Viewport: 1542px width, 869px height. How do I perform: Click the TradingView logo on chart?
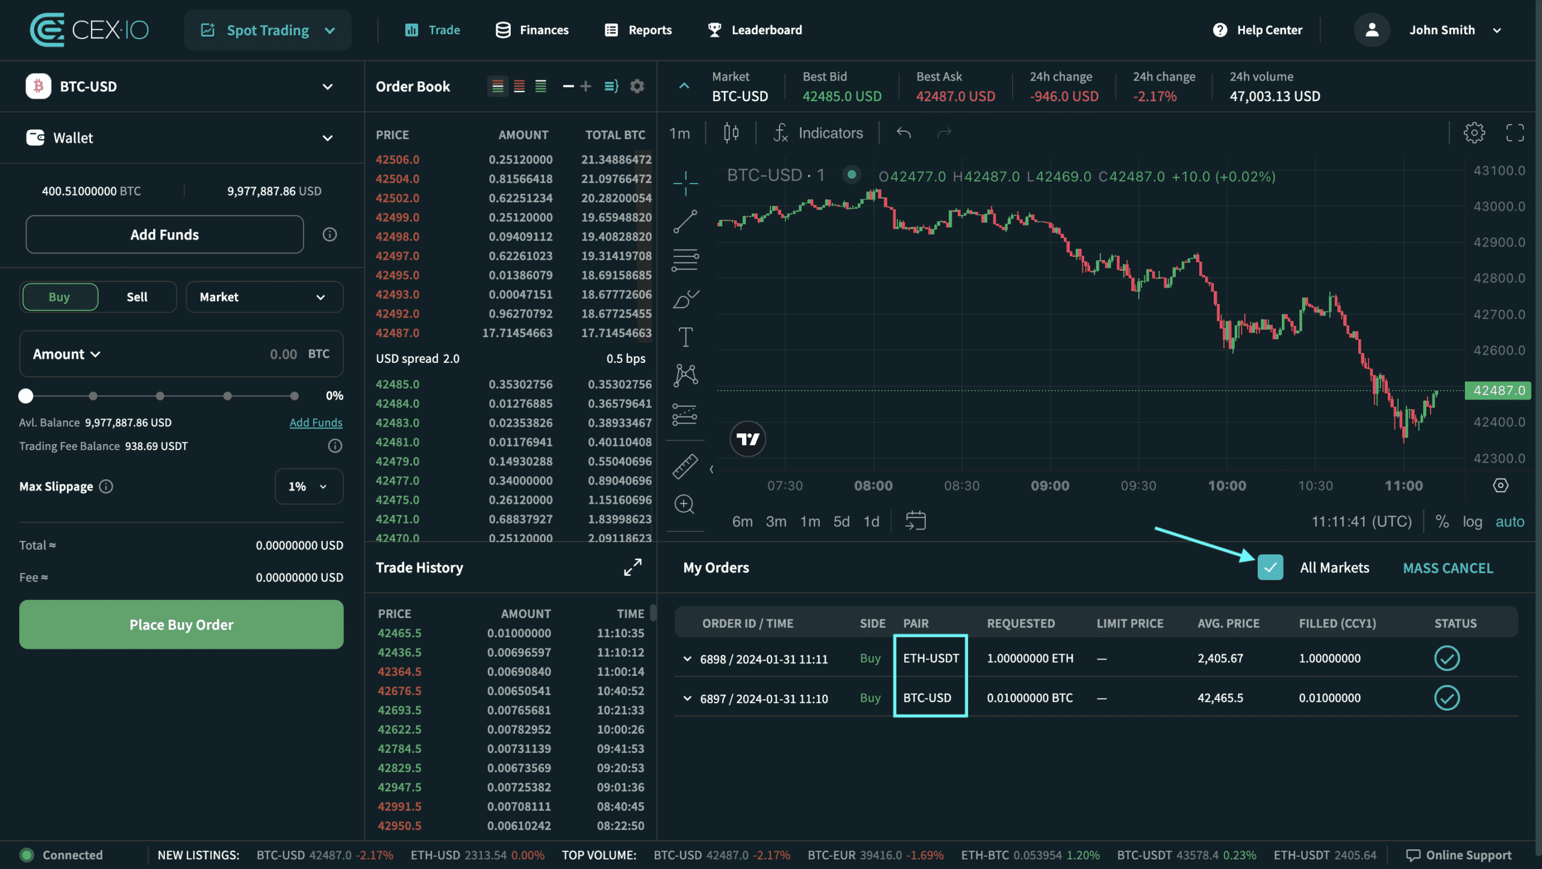coord(748,439)
